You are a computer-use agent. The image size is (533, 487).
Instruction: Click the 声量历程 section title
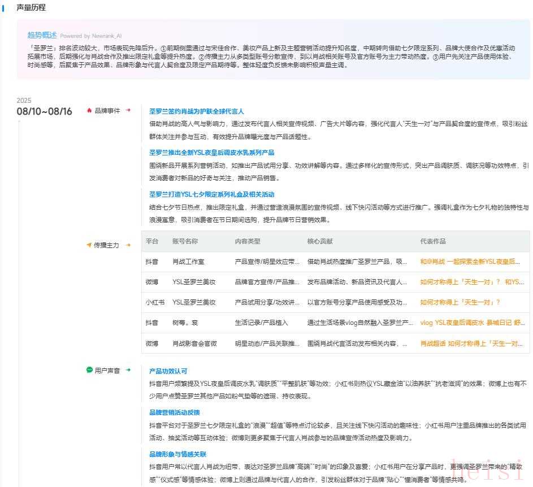pyautogui.click(x=31, y=7)
